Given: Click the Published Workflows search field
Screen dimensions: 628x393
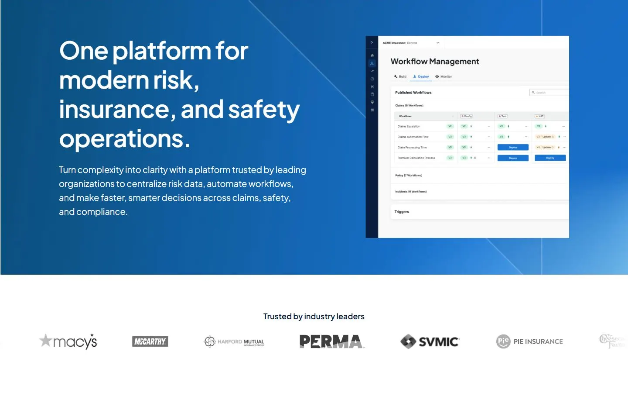Looking at the screenshot, I should [549, 93].
